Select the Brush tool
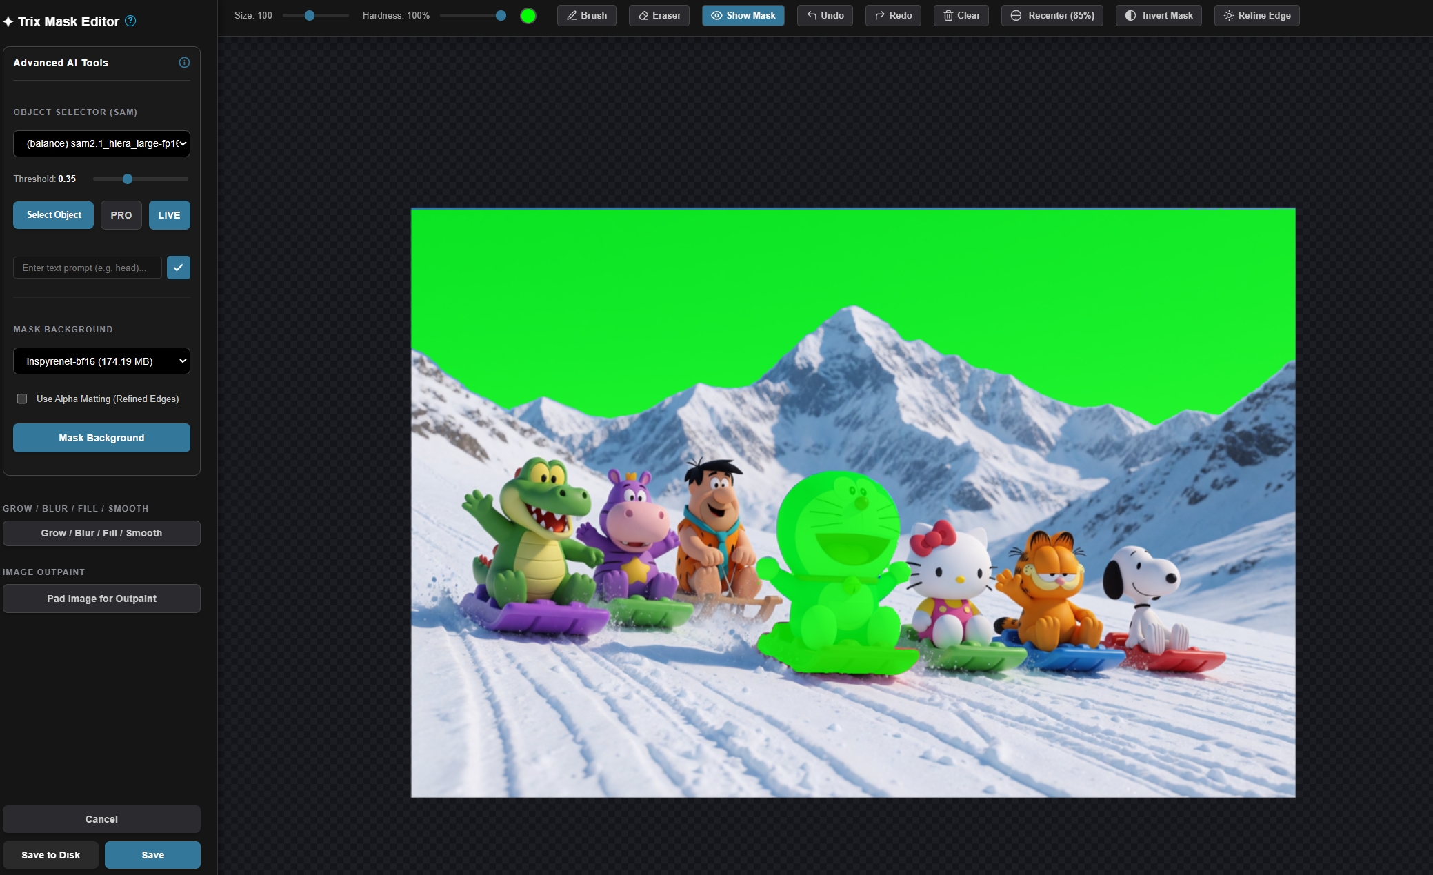The height and width of the screenshot is (875, 1433). tap(586, 15)
